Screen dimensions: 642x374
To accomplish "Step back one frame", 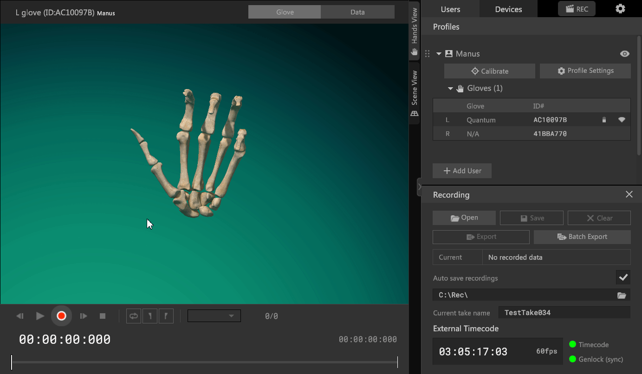I will pos(20,316).
